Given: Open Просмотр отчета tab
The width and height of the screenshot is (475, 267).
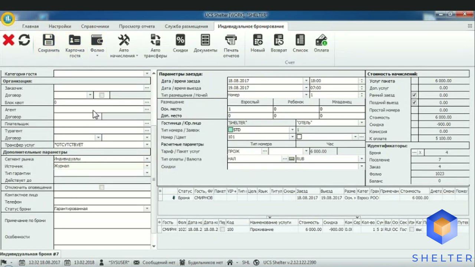Looking at the screenshot, I should click(137, 26).
